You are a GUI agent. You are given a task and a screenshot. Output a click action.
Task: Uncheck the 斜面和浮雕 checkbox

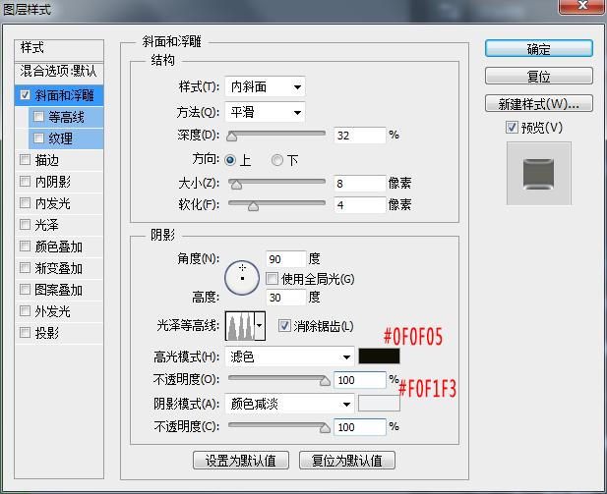pos(25,94)
